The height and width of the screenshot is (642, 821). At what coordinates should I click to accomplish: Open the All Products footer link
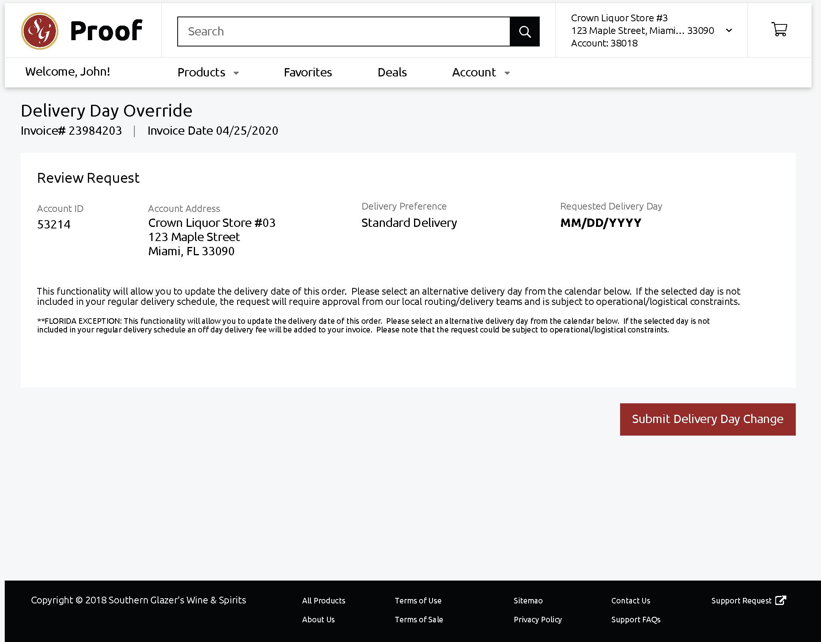[323, 601]
